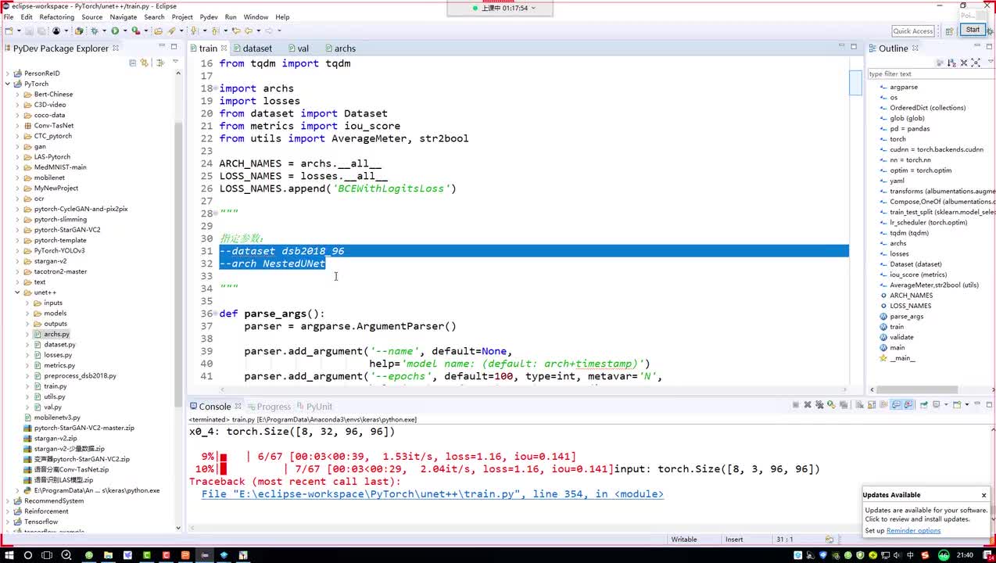Click the Back navigation arrow in toolbar

pyautogui.click(x=249, y=30)
